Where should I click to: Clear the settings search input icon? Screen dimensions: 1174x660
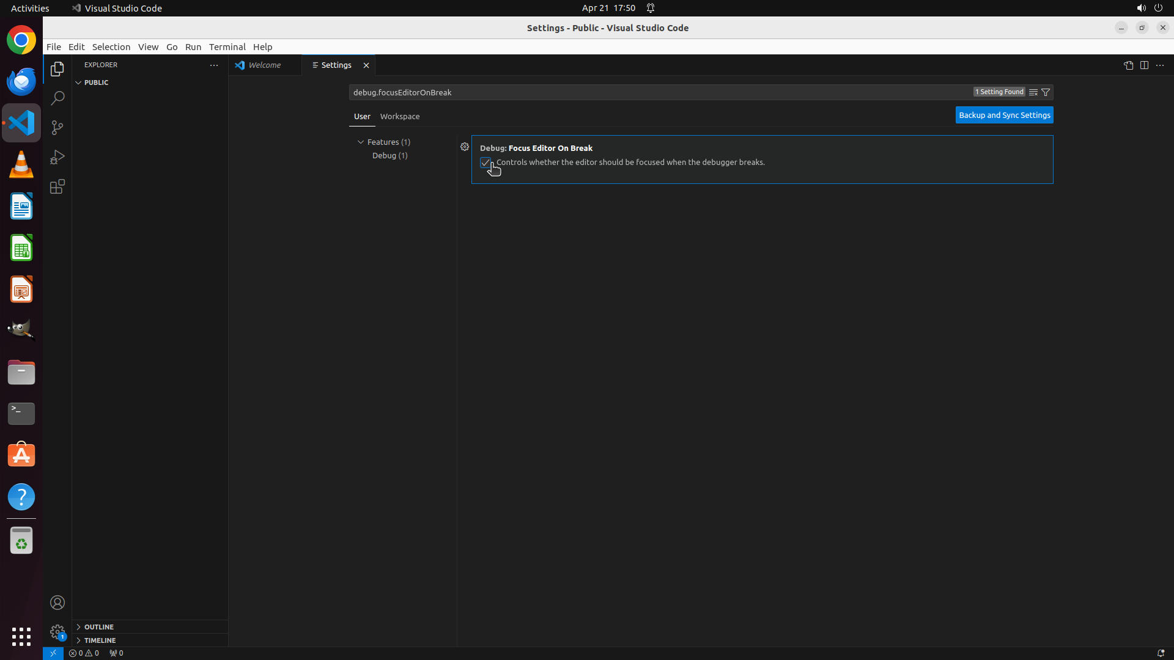pyautogui.click(x=1033, y=92)
